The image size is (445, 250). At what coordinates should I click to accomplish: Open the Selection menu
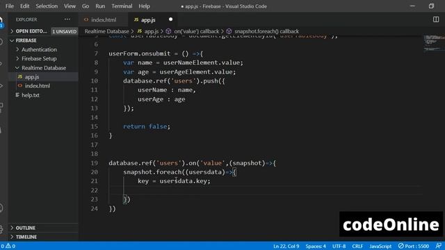[47, 6]
